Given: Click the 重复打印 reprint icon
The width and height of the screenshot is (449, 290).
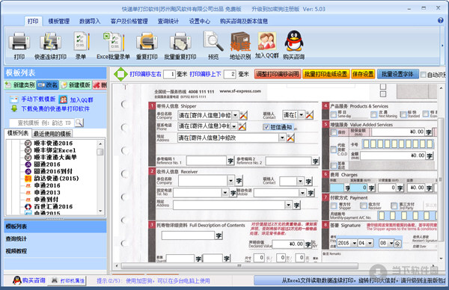Looking at the screenshot, I should pyautogui.click(x=147, y=46).
